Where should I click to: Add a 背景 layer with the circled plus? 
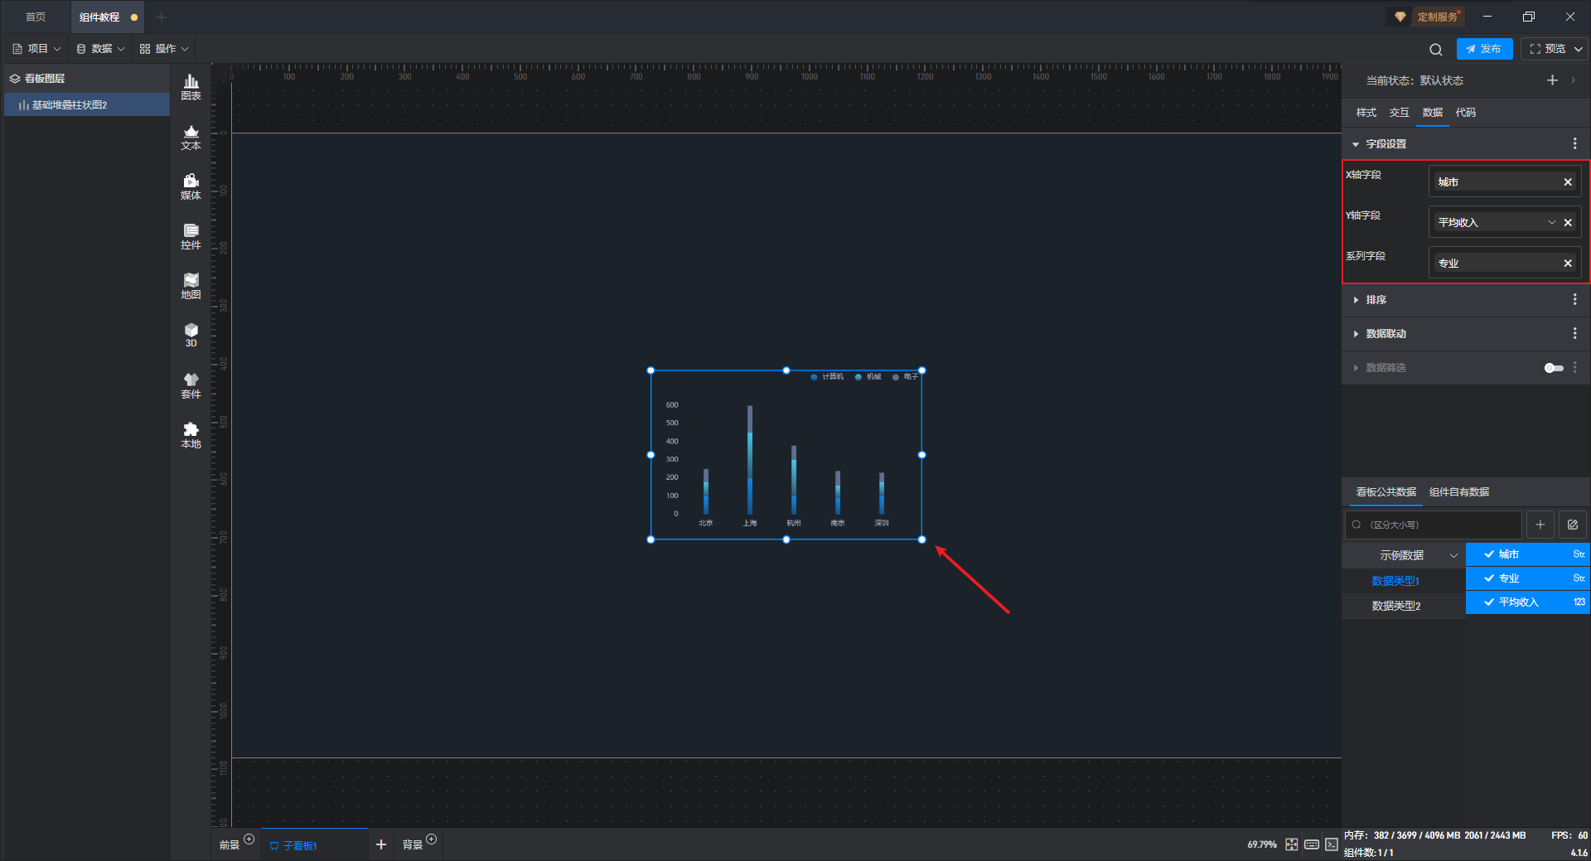[431, 839]
